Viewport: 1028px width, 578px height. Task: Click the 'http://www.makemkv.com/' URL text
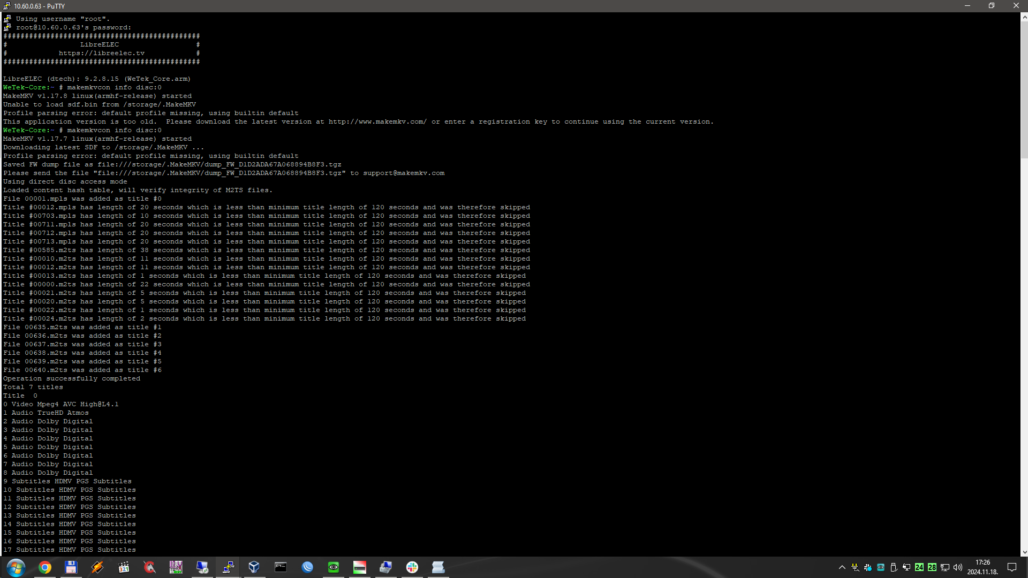pos(377,122)
